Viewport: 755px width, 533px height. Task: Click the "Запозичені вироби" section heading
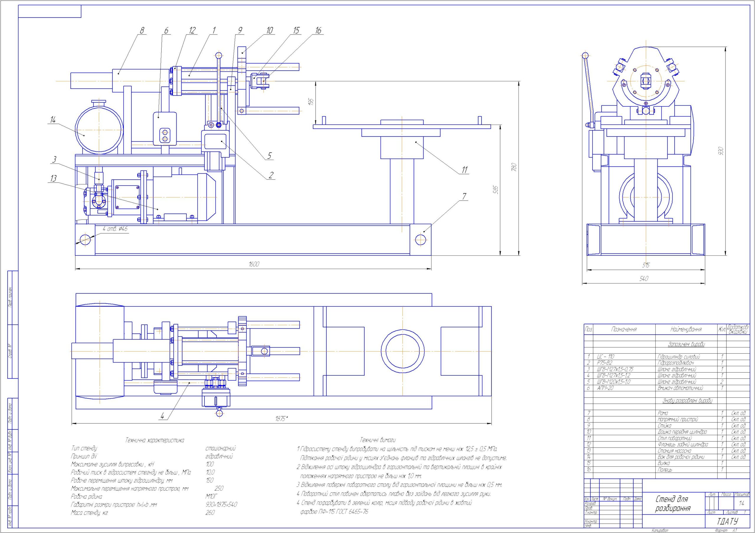pyautogui.click(x=687, y=344)
